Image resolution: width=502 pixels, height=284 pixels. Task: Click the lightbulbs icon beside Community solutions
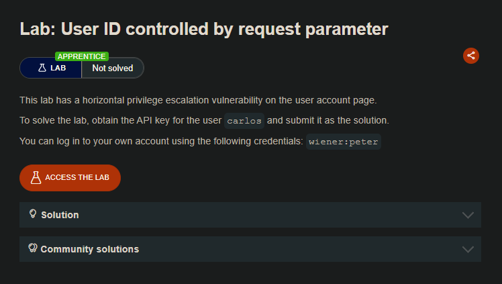pyautogui.click(x=32, y=248)
